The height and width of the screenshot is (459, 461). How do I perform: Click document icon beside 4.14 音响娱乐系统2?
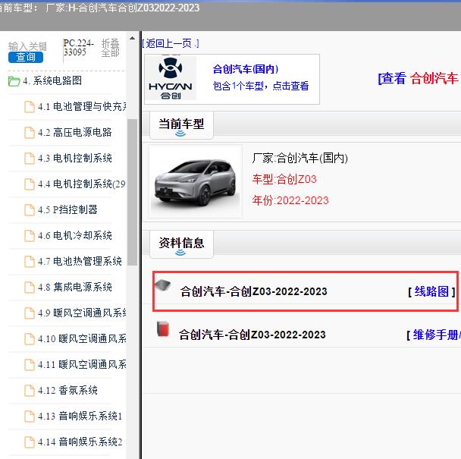pyautogui.click(x=29, y=442)
